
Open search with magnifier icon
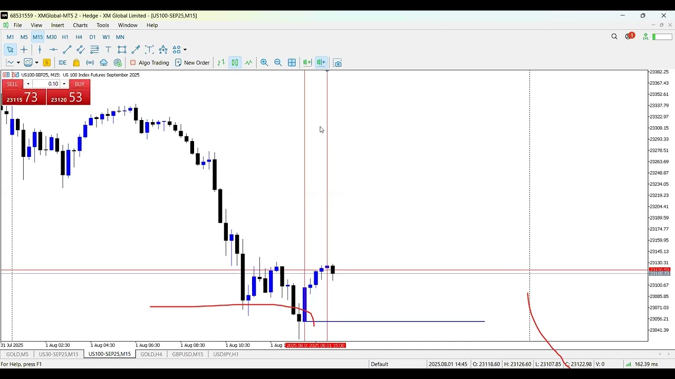[614, 37]
